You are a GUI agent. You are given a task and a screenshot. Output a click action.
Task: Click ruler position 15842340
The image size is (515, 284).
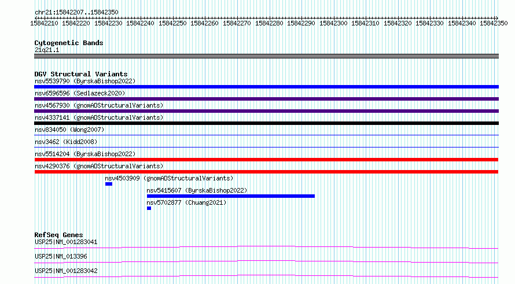[462, 23]
